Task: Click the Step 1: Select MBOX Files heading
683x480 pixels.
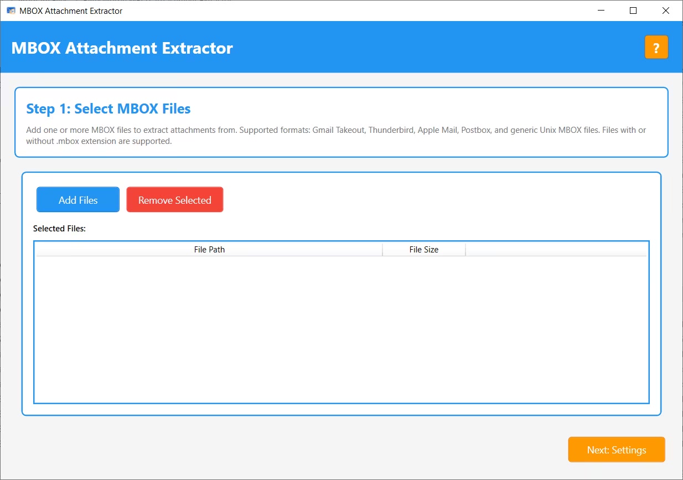Action: pos(108,109)
